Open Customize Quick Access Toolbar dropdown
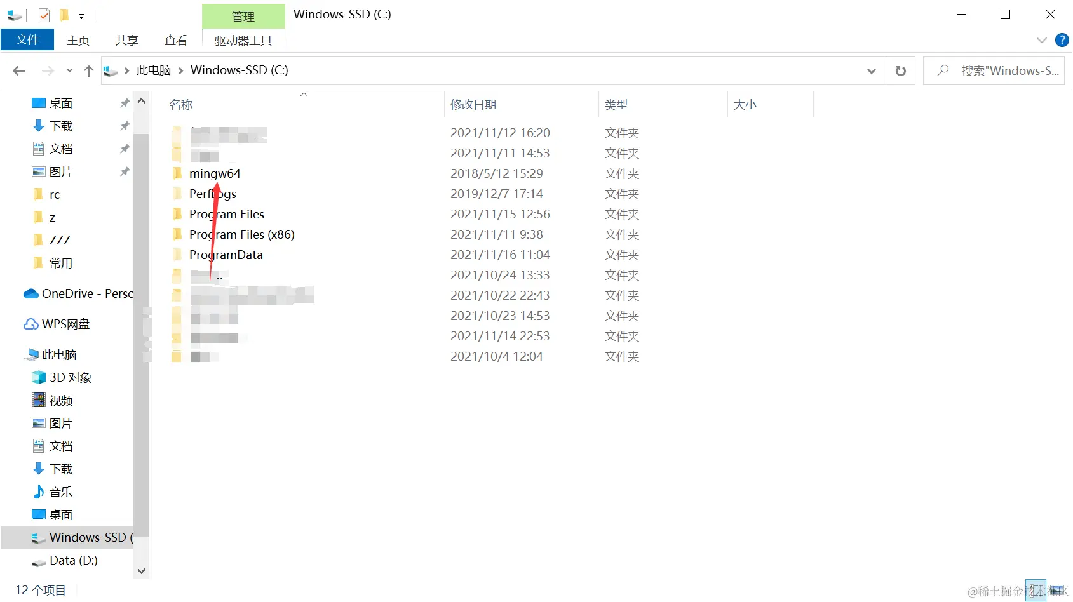 click(x=81, y=16)
